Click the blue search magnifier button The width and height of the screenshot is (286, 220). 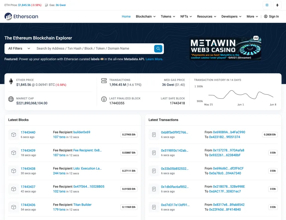tap(158, 49)
